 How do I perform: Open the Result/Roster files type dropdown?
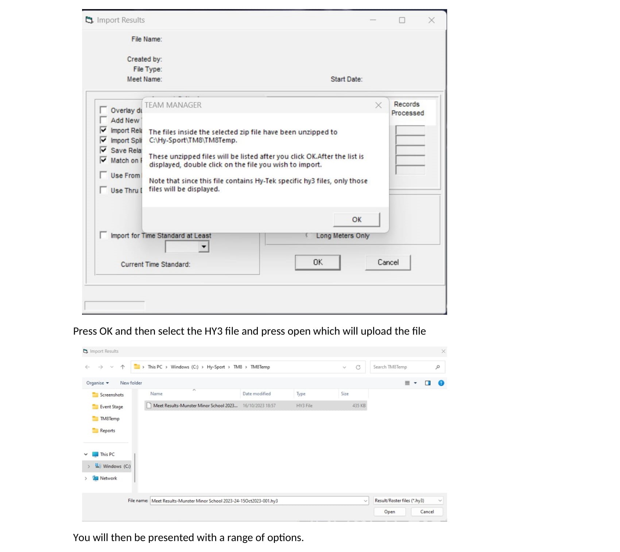pos(440,501)
